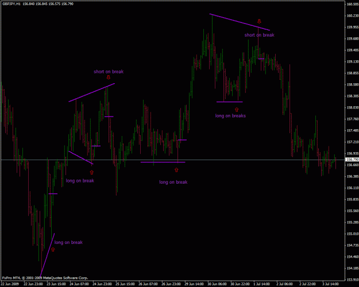359x287 pixels.
Task: Click the 155.835 price axis label
Action: pos(353,199)
